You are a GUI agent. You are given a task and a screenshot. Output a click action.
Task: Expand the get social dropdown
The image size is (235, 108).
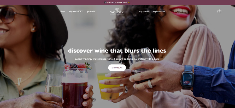pos(91,11)
